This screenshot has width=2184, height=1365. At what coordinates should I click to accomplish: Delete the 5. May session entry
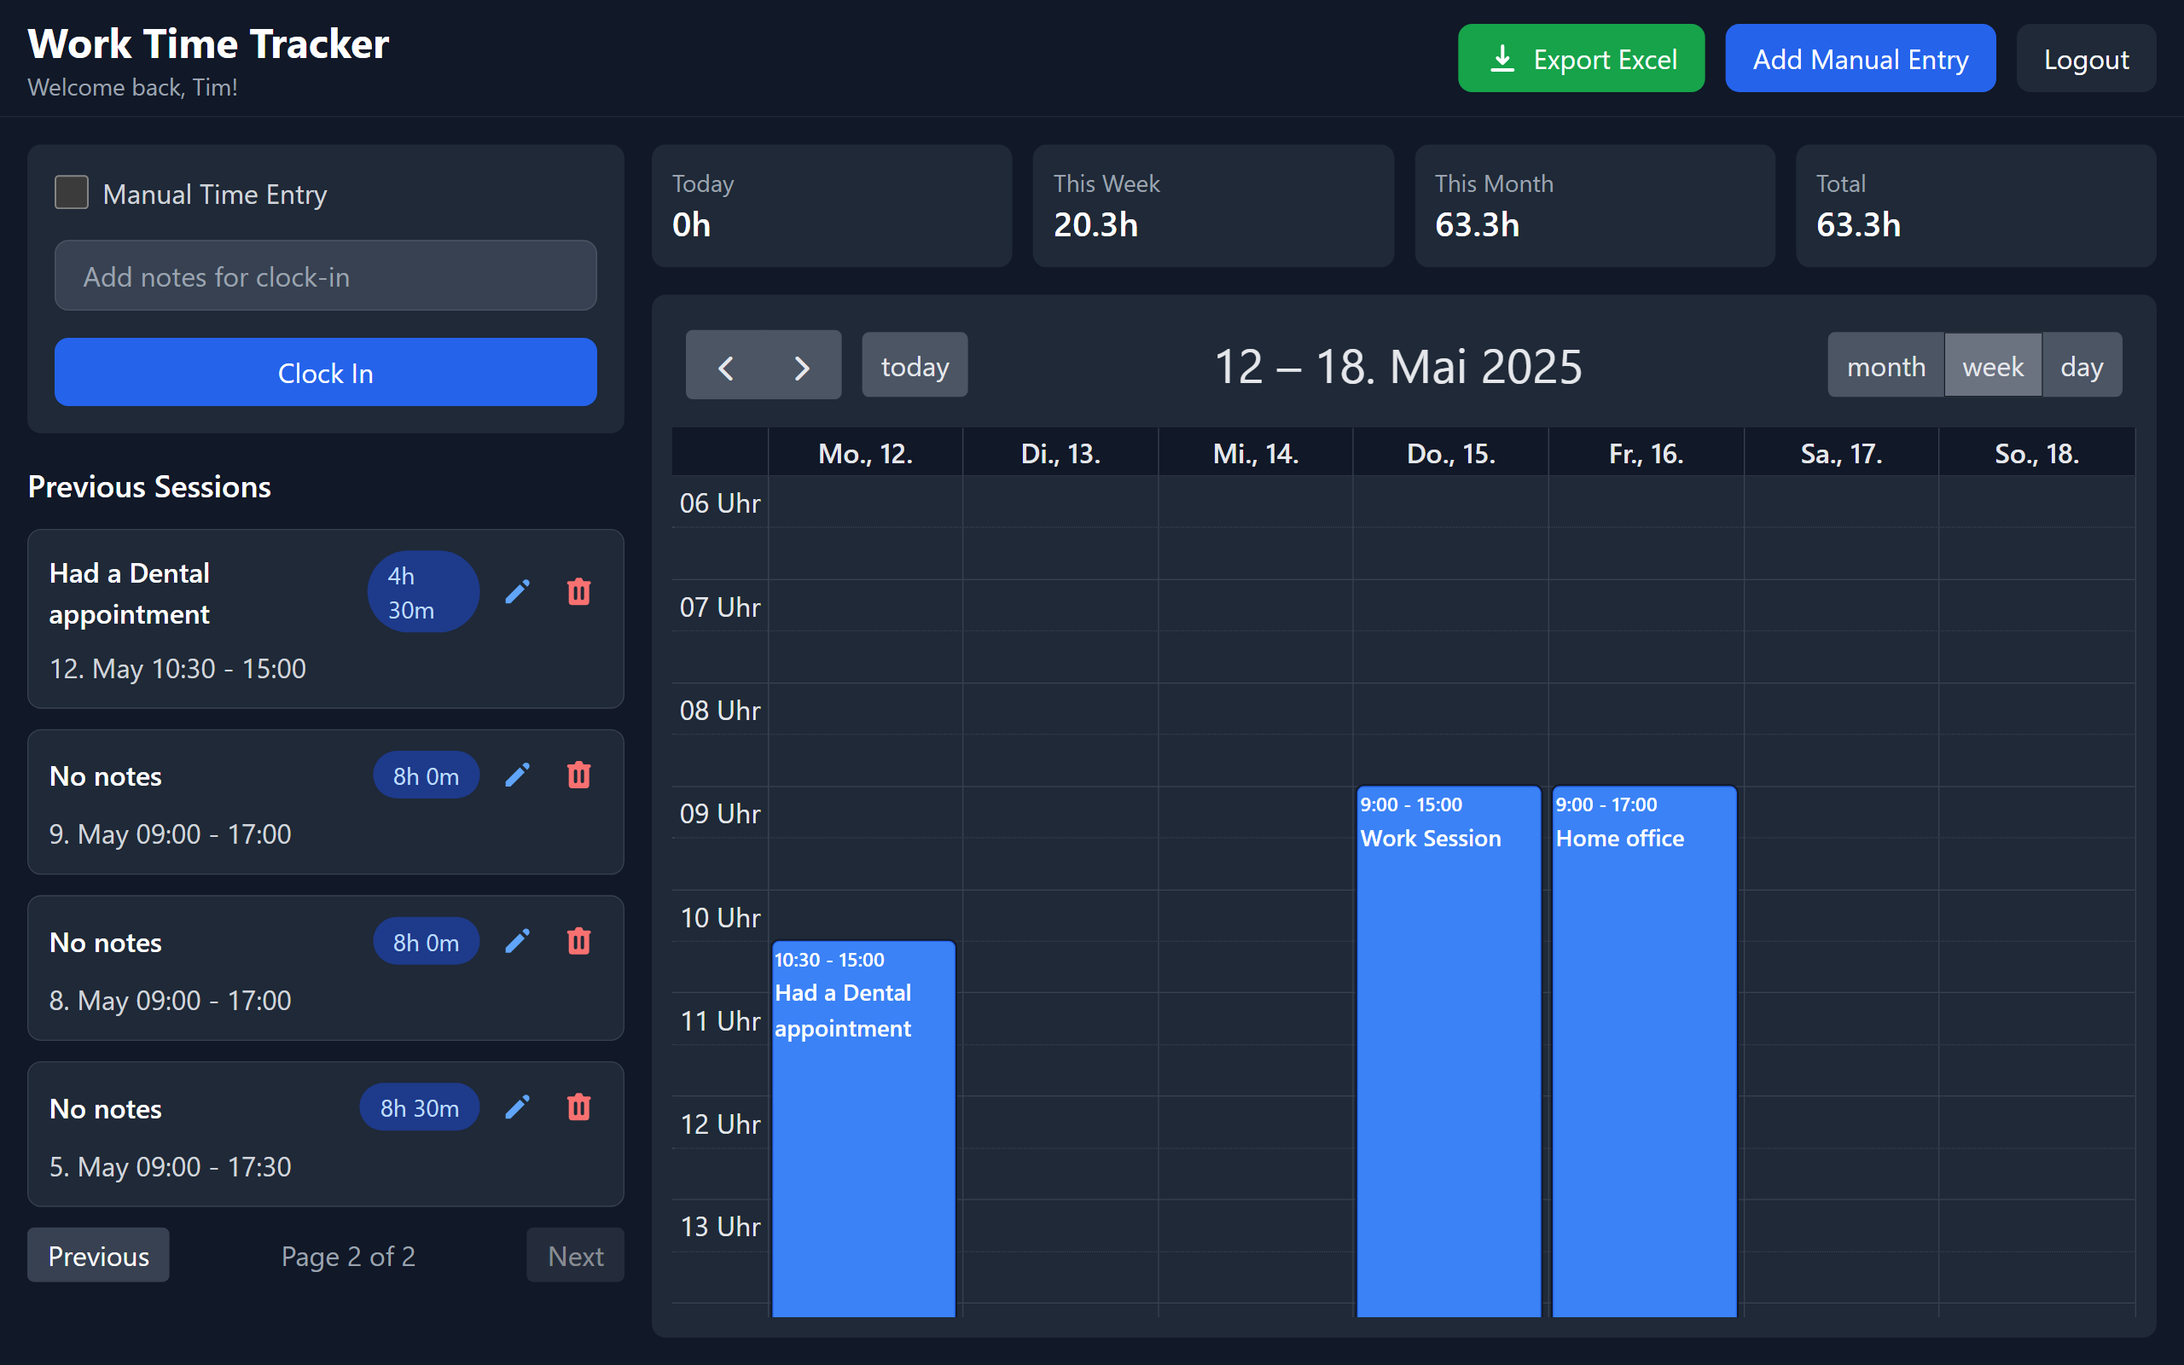tap(578, 1107)
